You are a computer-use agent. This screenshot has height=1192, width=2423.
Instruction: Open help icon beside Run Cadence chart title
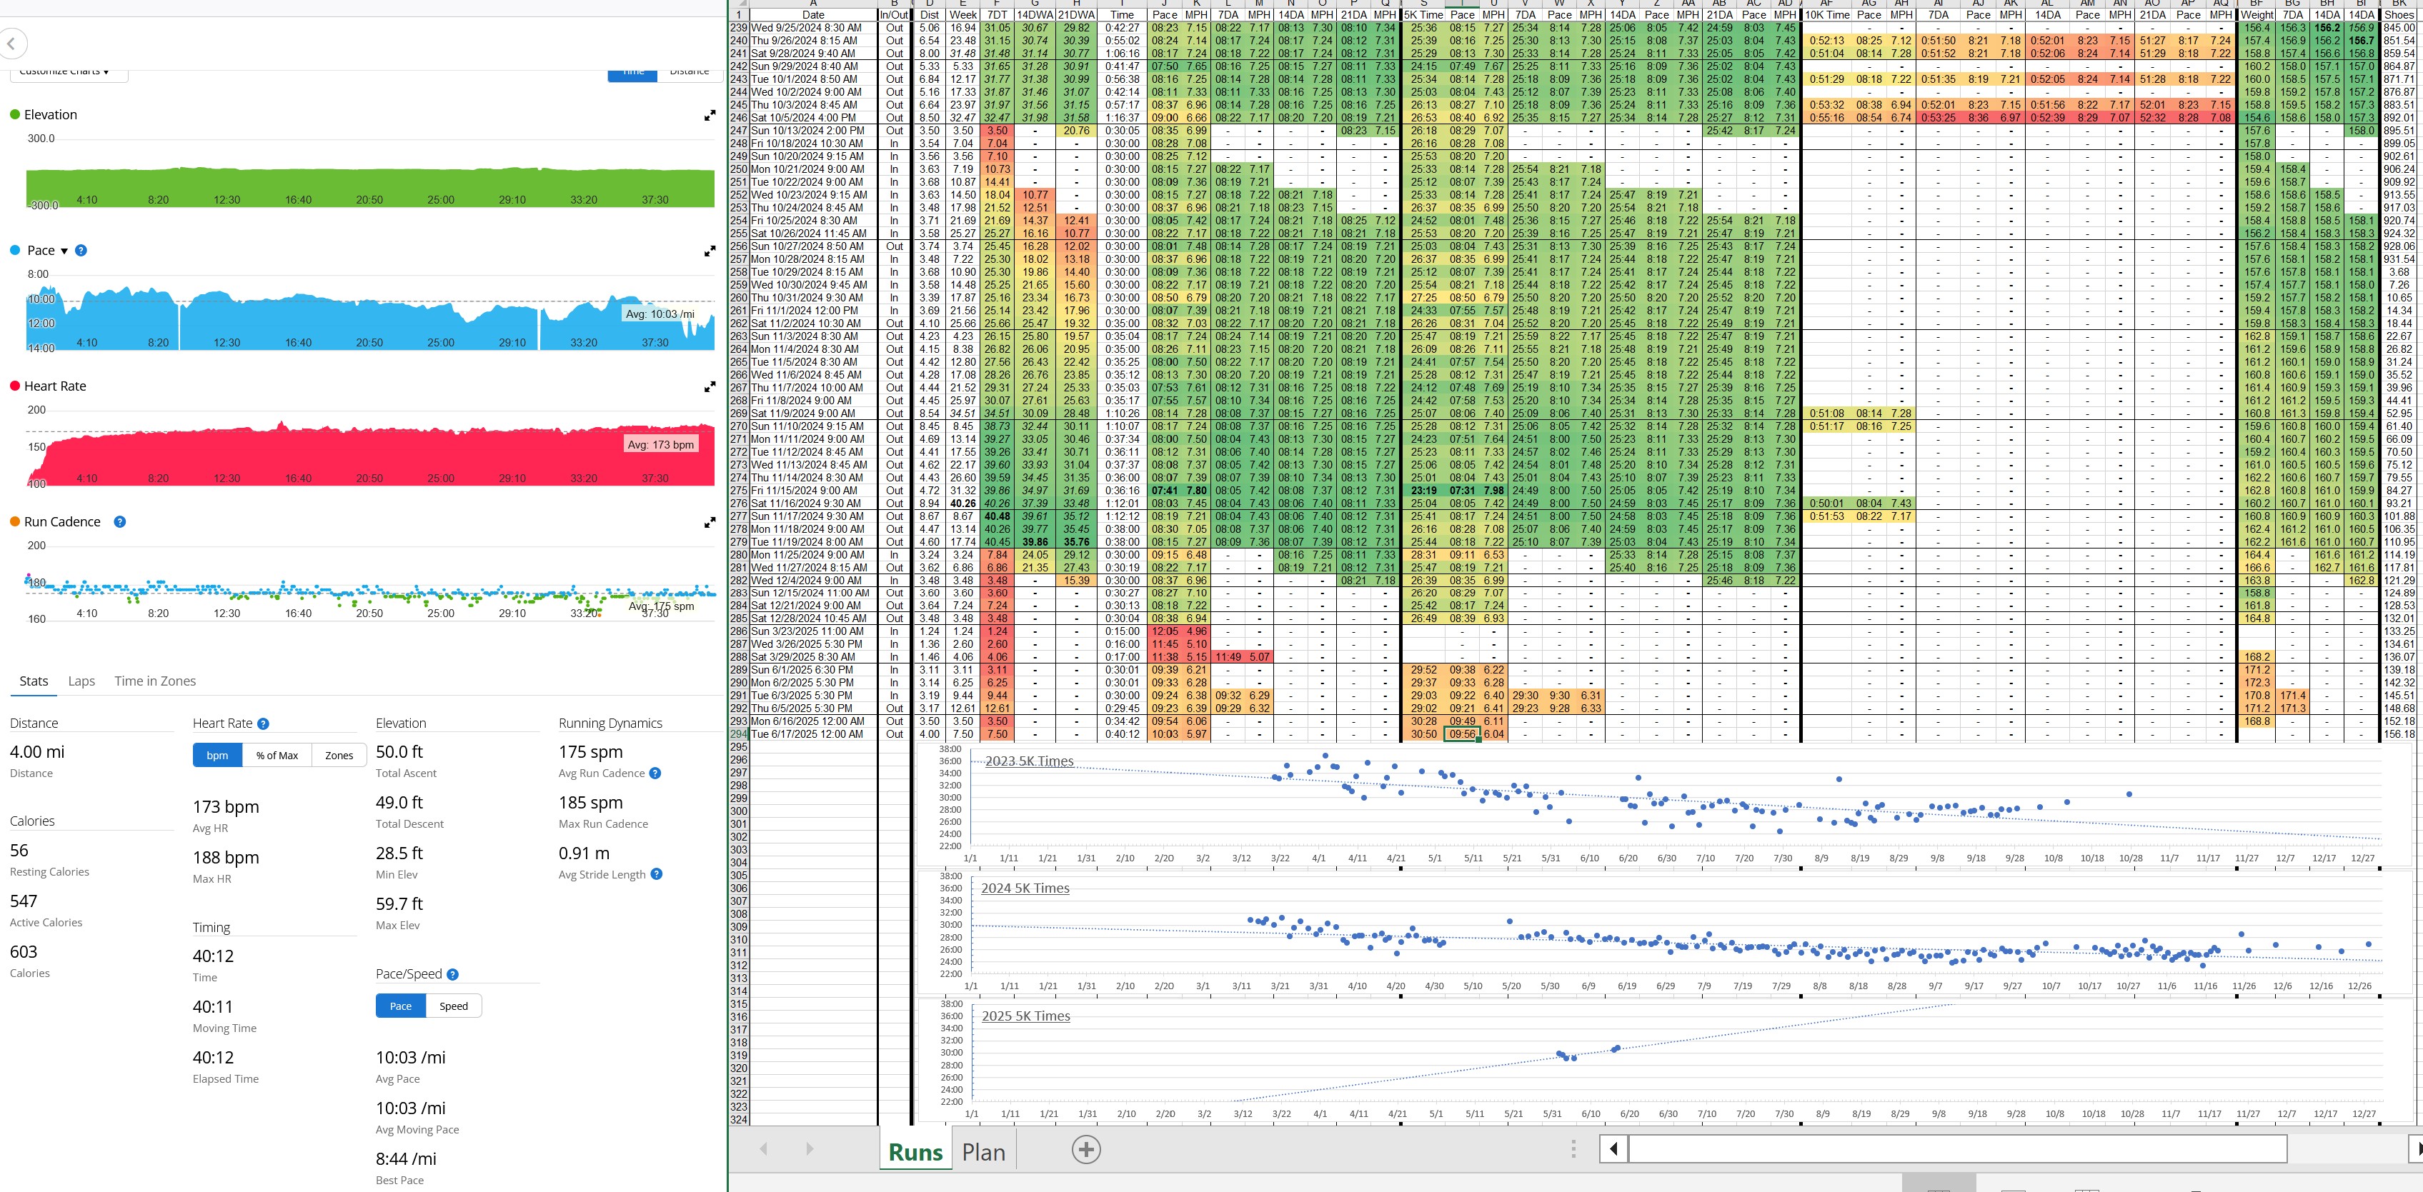click(x=119, y=522)
